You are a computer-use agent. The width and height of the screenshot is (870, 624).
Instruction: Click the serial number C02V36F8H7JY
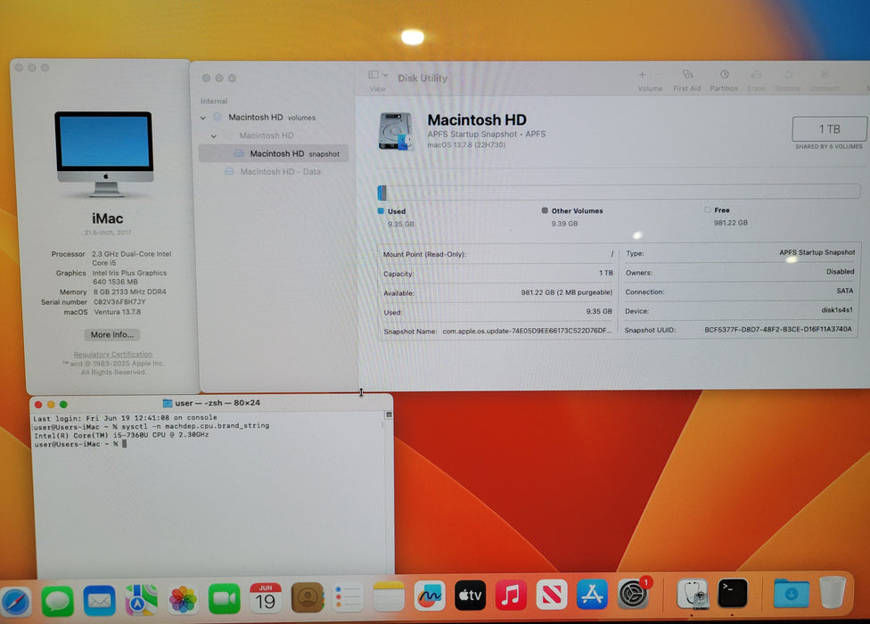pos(119,301)
